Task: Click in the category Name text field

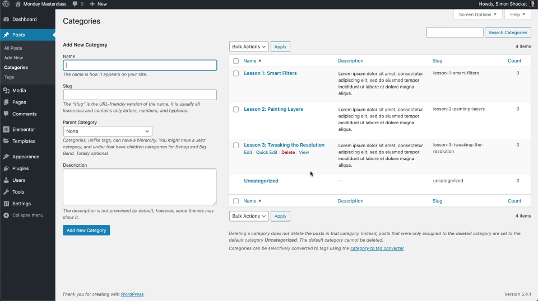Action: coord(140,65)
